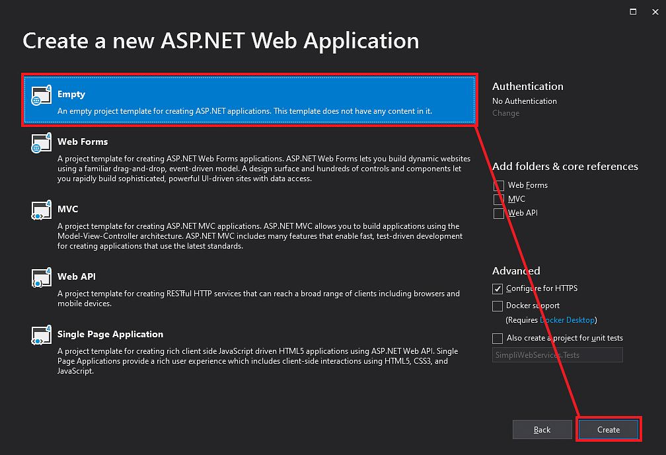Screen dimensions: 666x455
Task: Check Also create a project for unit tests
Action: coord(498,338)
